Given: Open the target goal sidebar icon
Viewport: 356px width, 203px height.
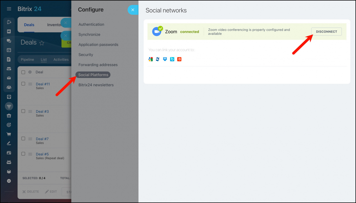Looking at the screenshot, I should point(9,125).
